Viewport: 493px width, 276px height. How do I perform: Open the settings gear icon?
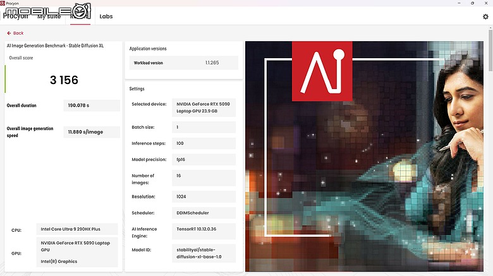(x=485, y=16)
